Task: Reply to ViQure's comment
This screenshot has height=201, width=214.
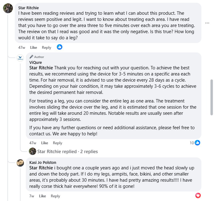Action: 57,143
